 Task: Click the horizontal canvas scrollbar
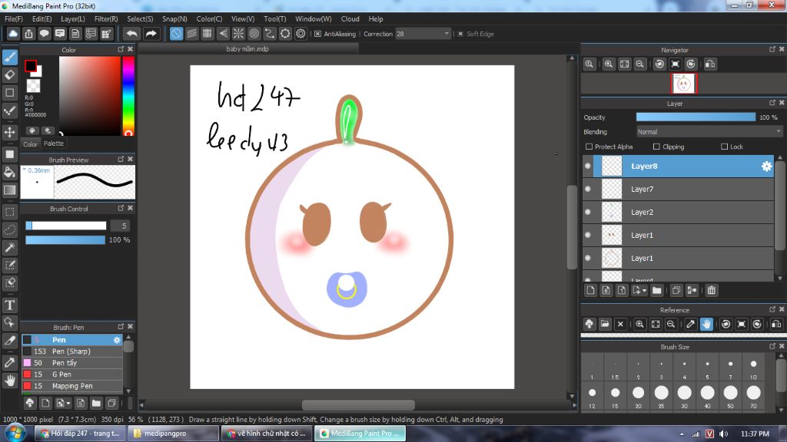point(358,405)
